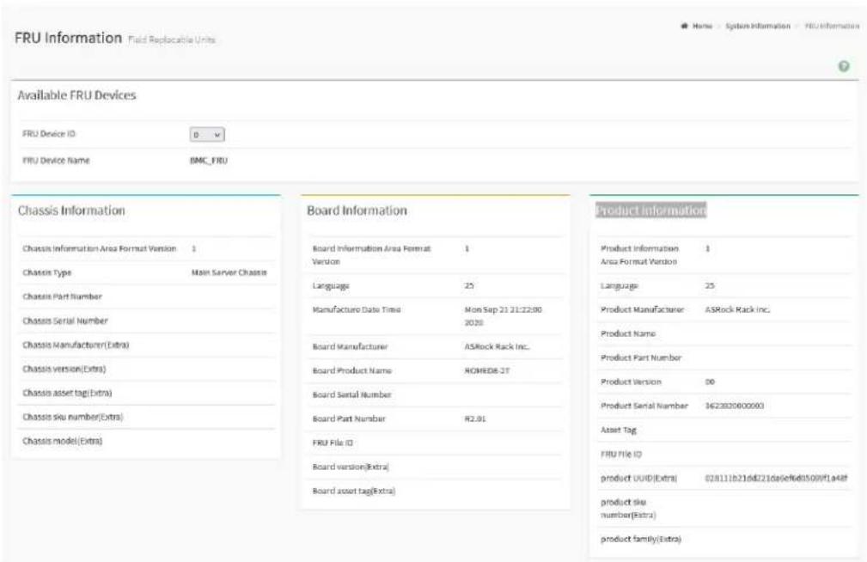Click the Chassis sku number(Extra) label
Image resolution: width=867 pixels, height=562 pixels.
click(x=72, y=417)
